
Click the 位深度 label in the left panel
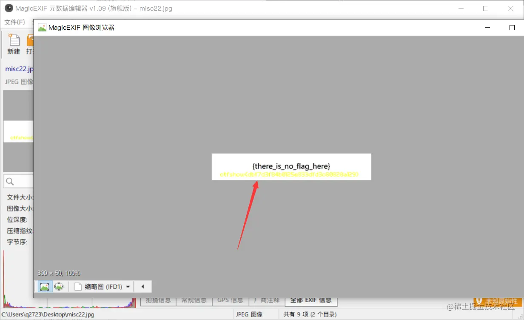(x=17, y=220)
